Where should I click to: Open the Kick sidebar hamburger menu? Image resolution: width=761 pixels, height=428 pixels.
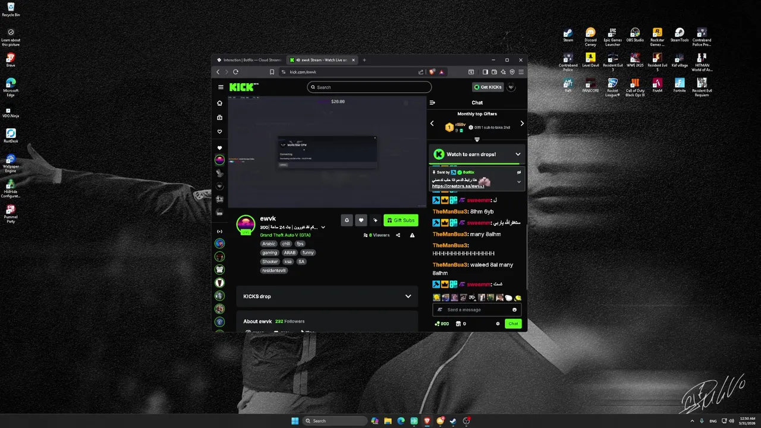point(221,87)
